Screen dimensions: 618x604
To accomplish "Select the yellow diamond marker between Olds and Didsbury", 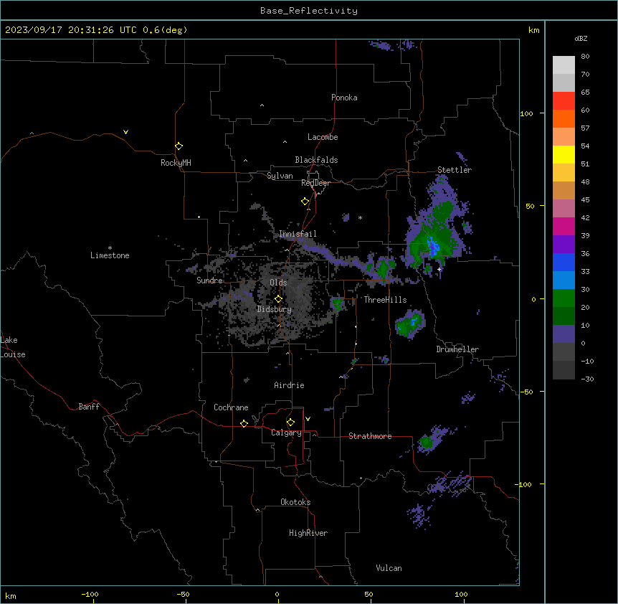I will (x=278, y=299).
